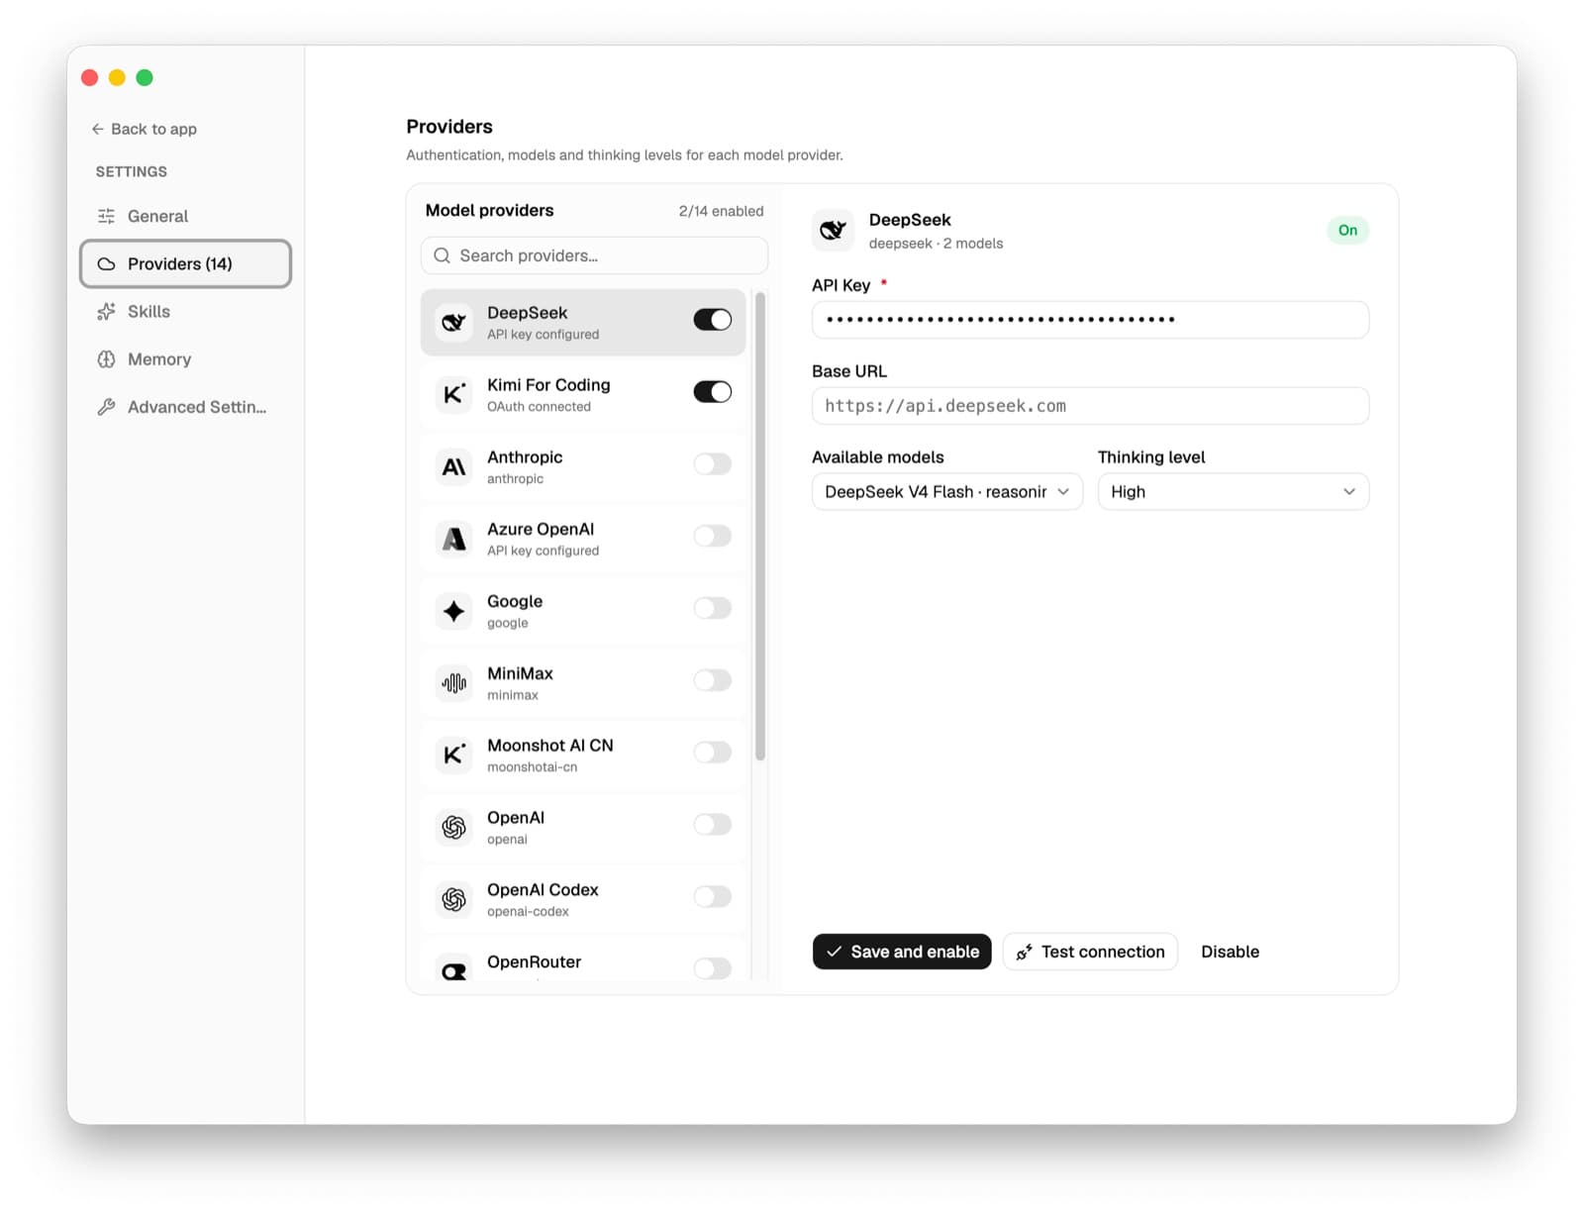
Task: Click the MiniMax waveform icon
Action: point(454,683)
